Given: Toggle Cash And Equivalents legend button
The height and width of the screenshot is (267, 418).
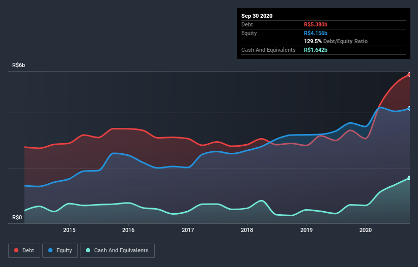Looking at the screenshot, I should [117, 251].
